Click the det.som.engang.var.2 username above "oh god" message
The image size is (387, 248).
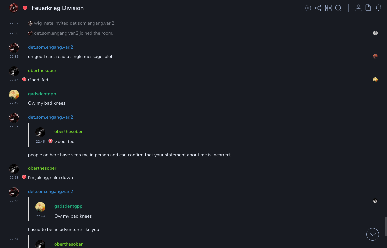pyautogui.click(x=50, y=47)
